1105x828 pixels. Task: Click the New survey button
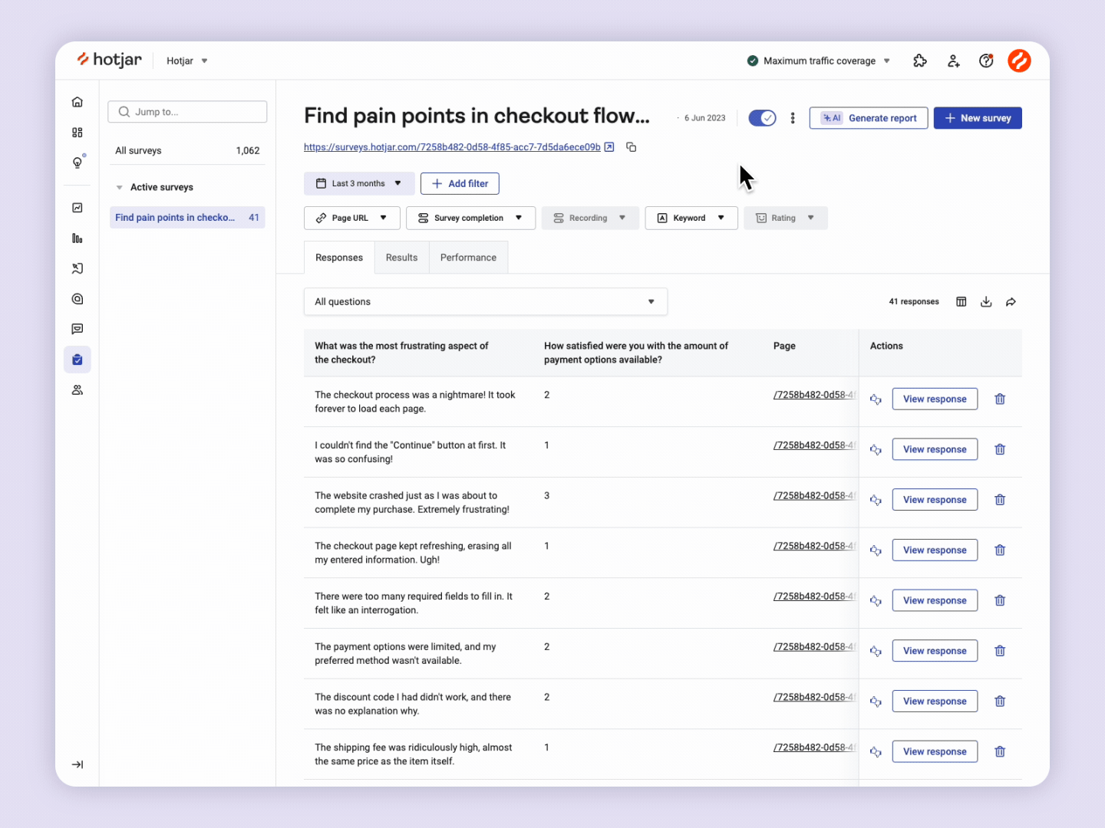pos(978,118)
